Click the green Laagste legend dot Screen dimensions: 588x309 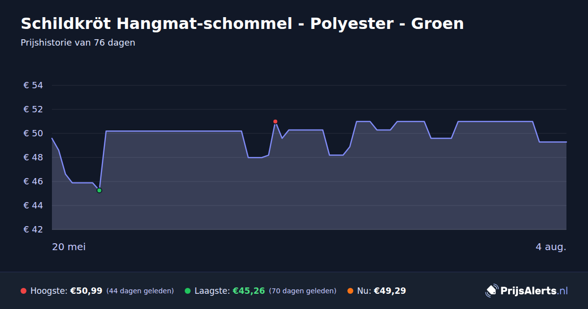click(188, 291)
